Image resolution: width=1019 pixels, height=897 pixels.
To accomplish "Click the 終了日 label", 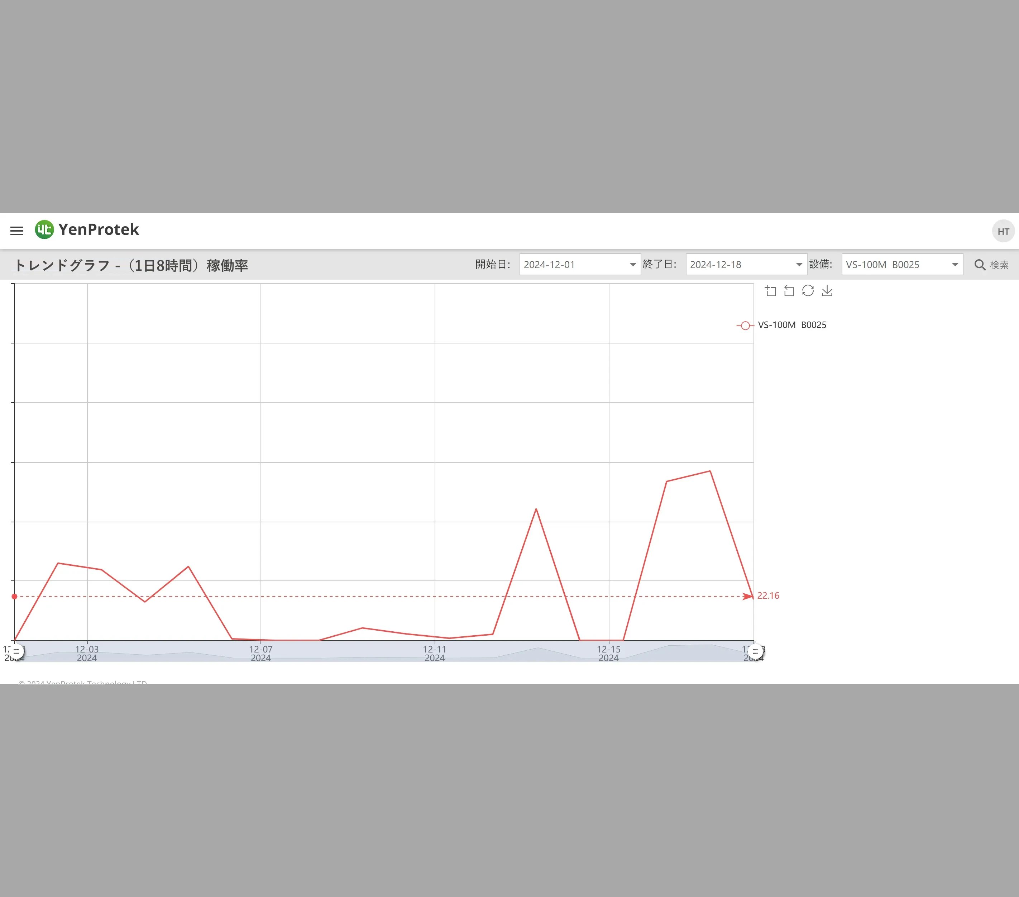I will (659, 265).
